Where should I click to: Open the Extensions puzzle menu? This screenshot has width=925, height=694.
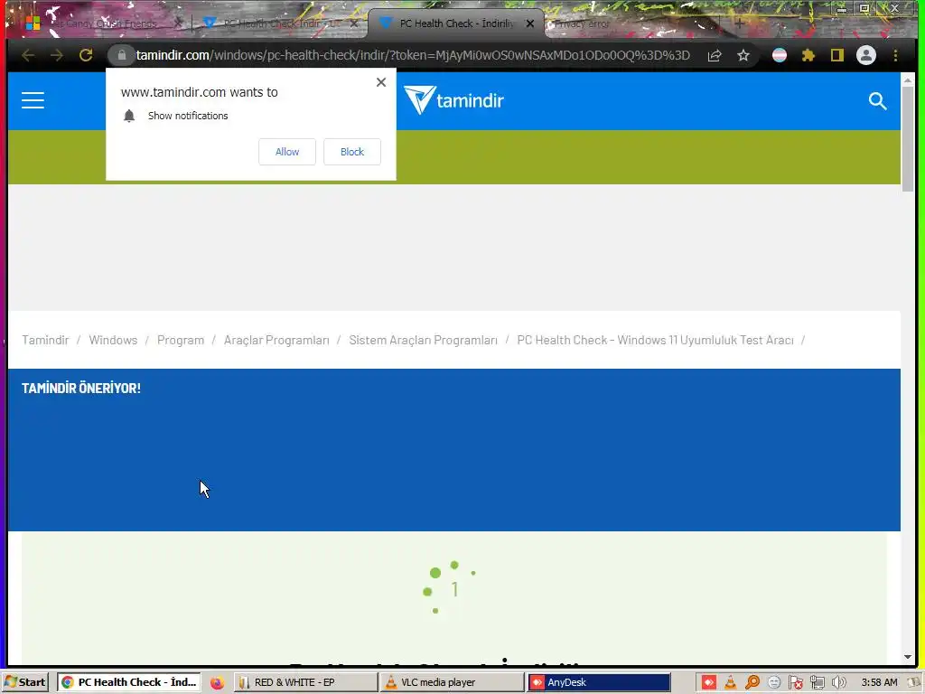coord(808,55)
